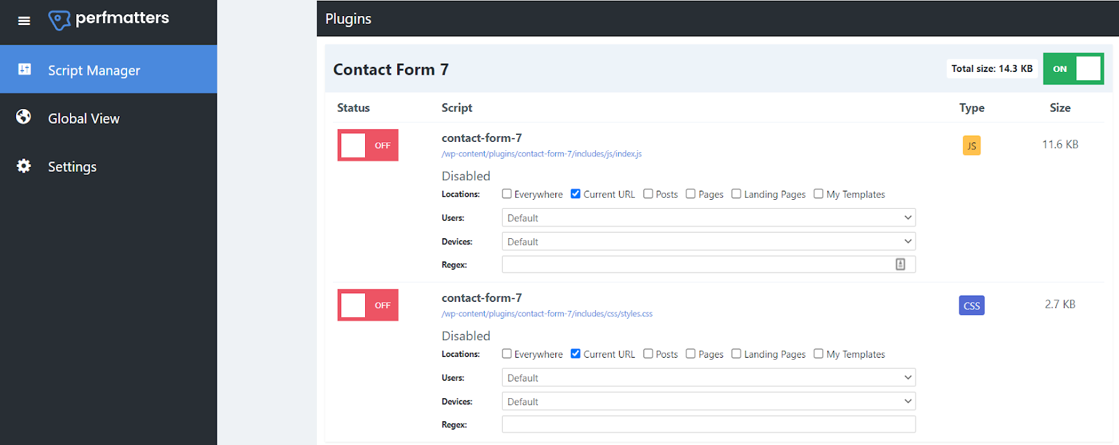Image resolution: width=1119 pixels, height=445 pixels.
Task: Click the icon inside the index.js Regex field
Action: pyautogui.click(x=900, y=264)
